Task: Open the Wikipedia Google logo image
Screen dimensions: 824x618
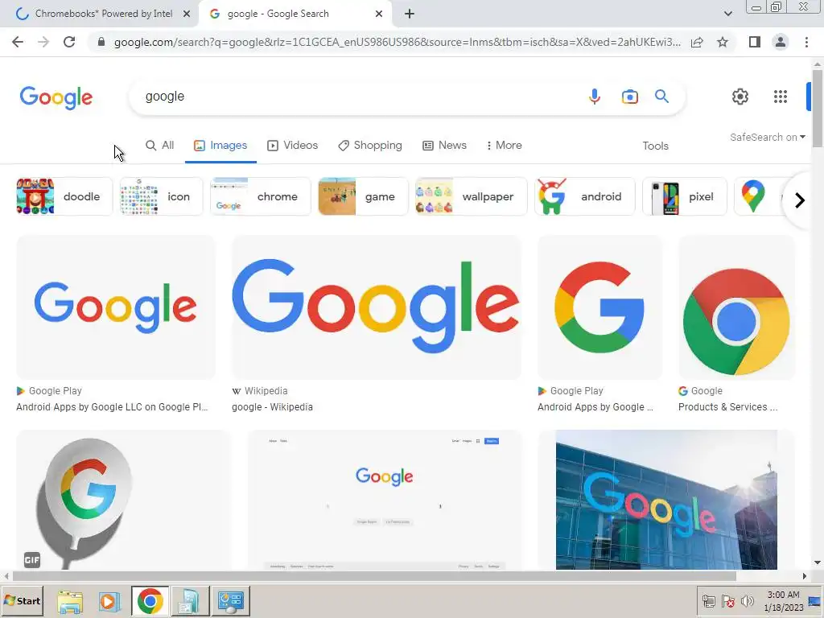Action: [x=377, y=307]
